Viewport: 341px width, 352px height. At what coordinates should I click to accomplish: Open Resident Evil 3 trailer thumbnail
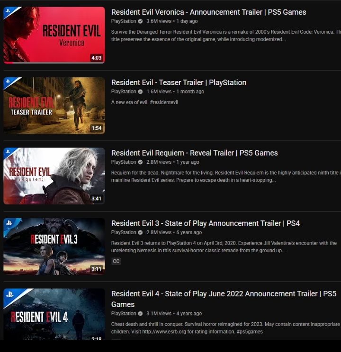54,246
